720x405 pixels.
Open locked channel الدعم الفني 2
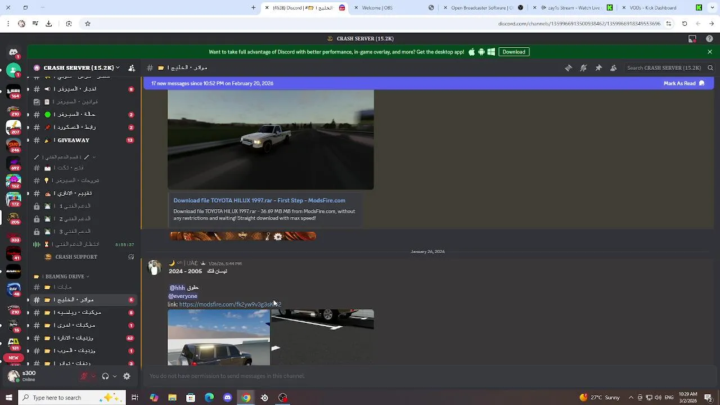pos(83,219)
